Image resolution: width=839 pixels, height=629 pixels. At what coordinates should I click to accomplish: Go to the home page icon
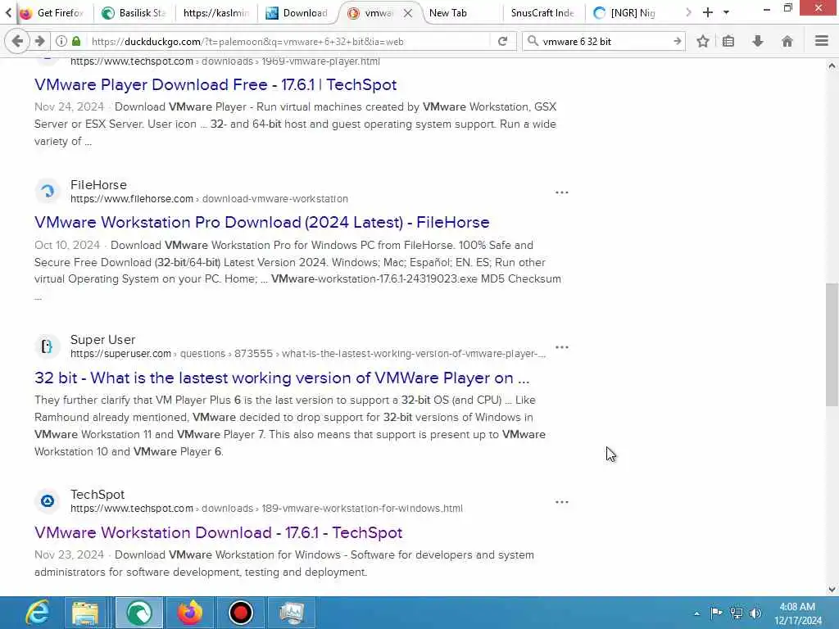(x=787, y=41)
